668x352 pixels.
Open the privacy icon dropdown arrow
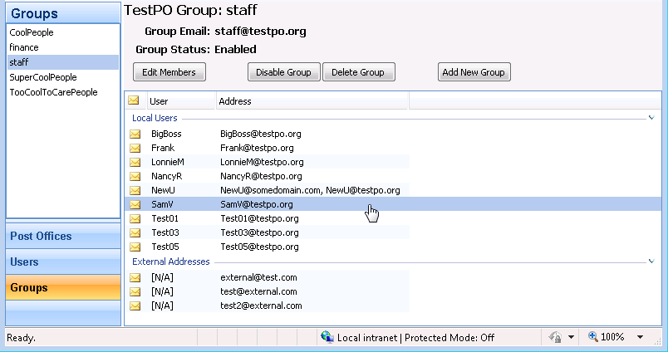click(x=571, y=338)
